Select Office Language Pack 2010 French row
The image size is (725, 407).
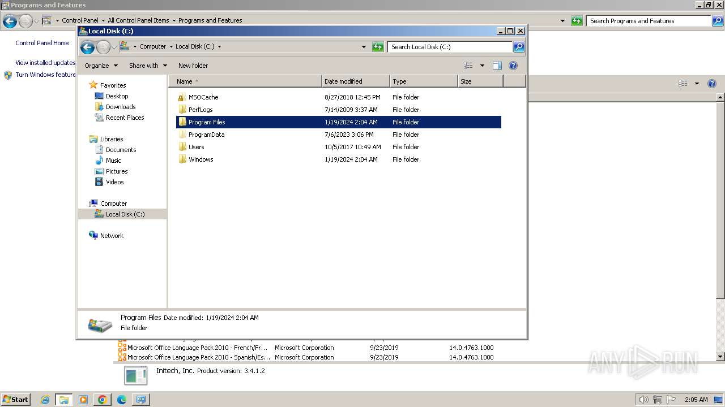point(306,348)
